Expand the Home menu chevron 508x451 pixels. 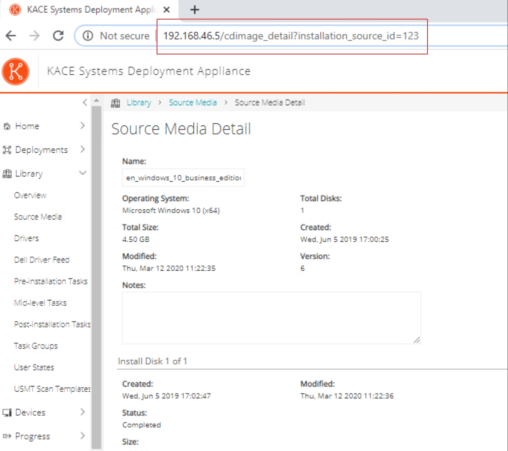coord(82,126)
